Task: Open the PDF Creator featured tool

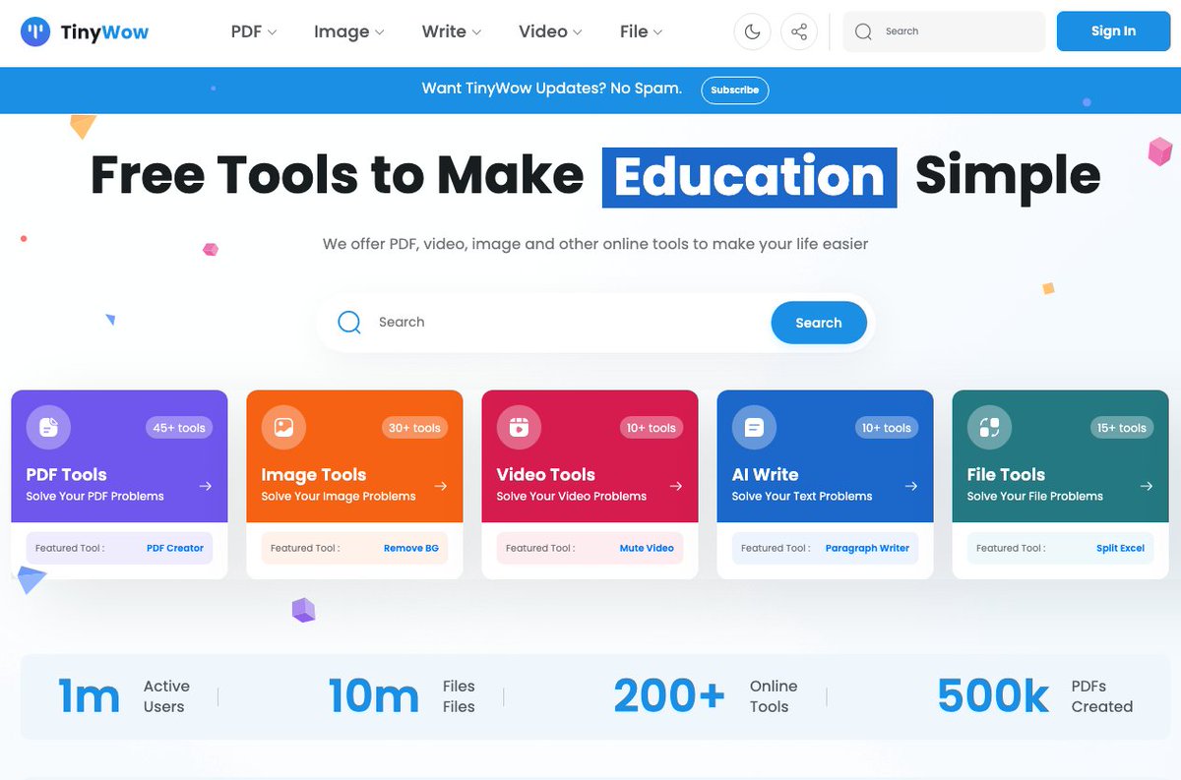Action: click(175, 548)
